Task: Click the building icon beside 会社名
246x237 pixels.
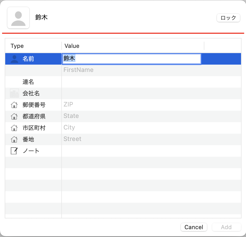Action: (14, 93)
